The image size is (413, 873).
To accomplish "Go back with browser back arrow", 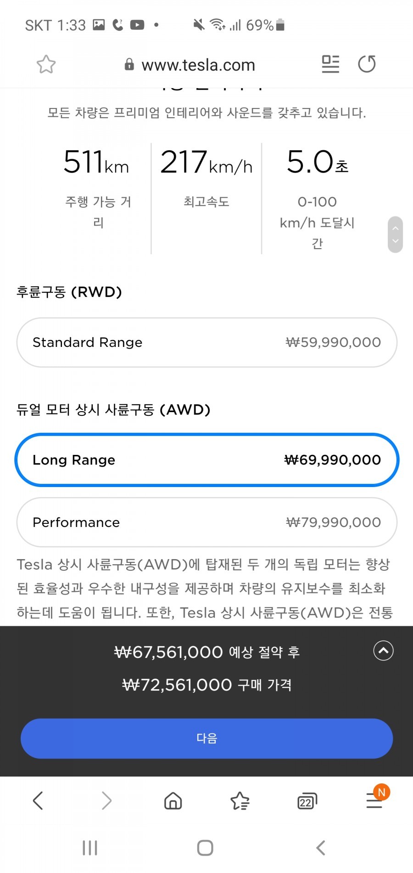I will [38, 801].
